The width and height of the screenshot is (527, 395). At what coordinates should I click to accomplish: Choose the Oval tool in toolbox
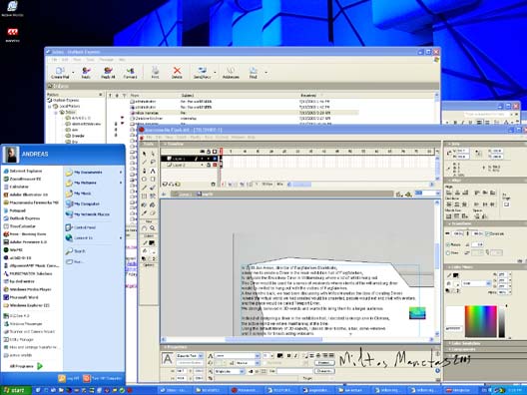point(144,179)
